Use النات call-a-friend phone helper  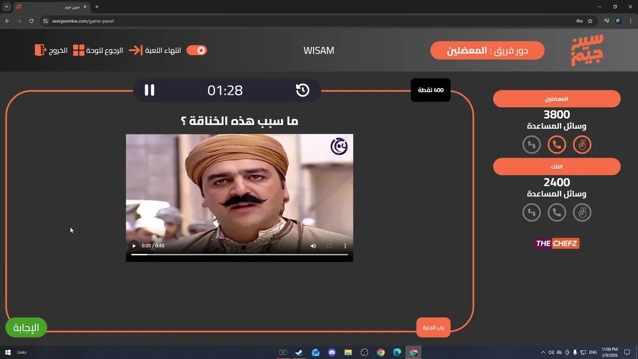557,213
